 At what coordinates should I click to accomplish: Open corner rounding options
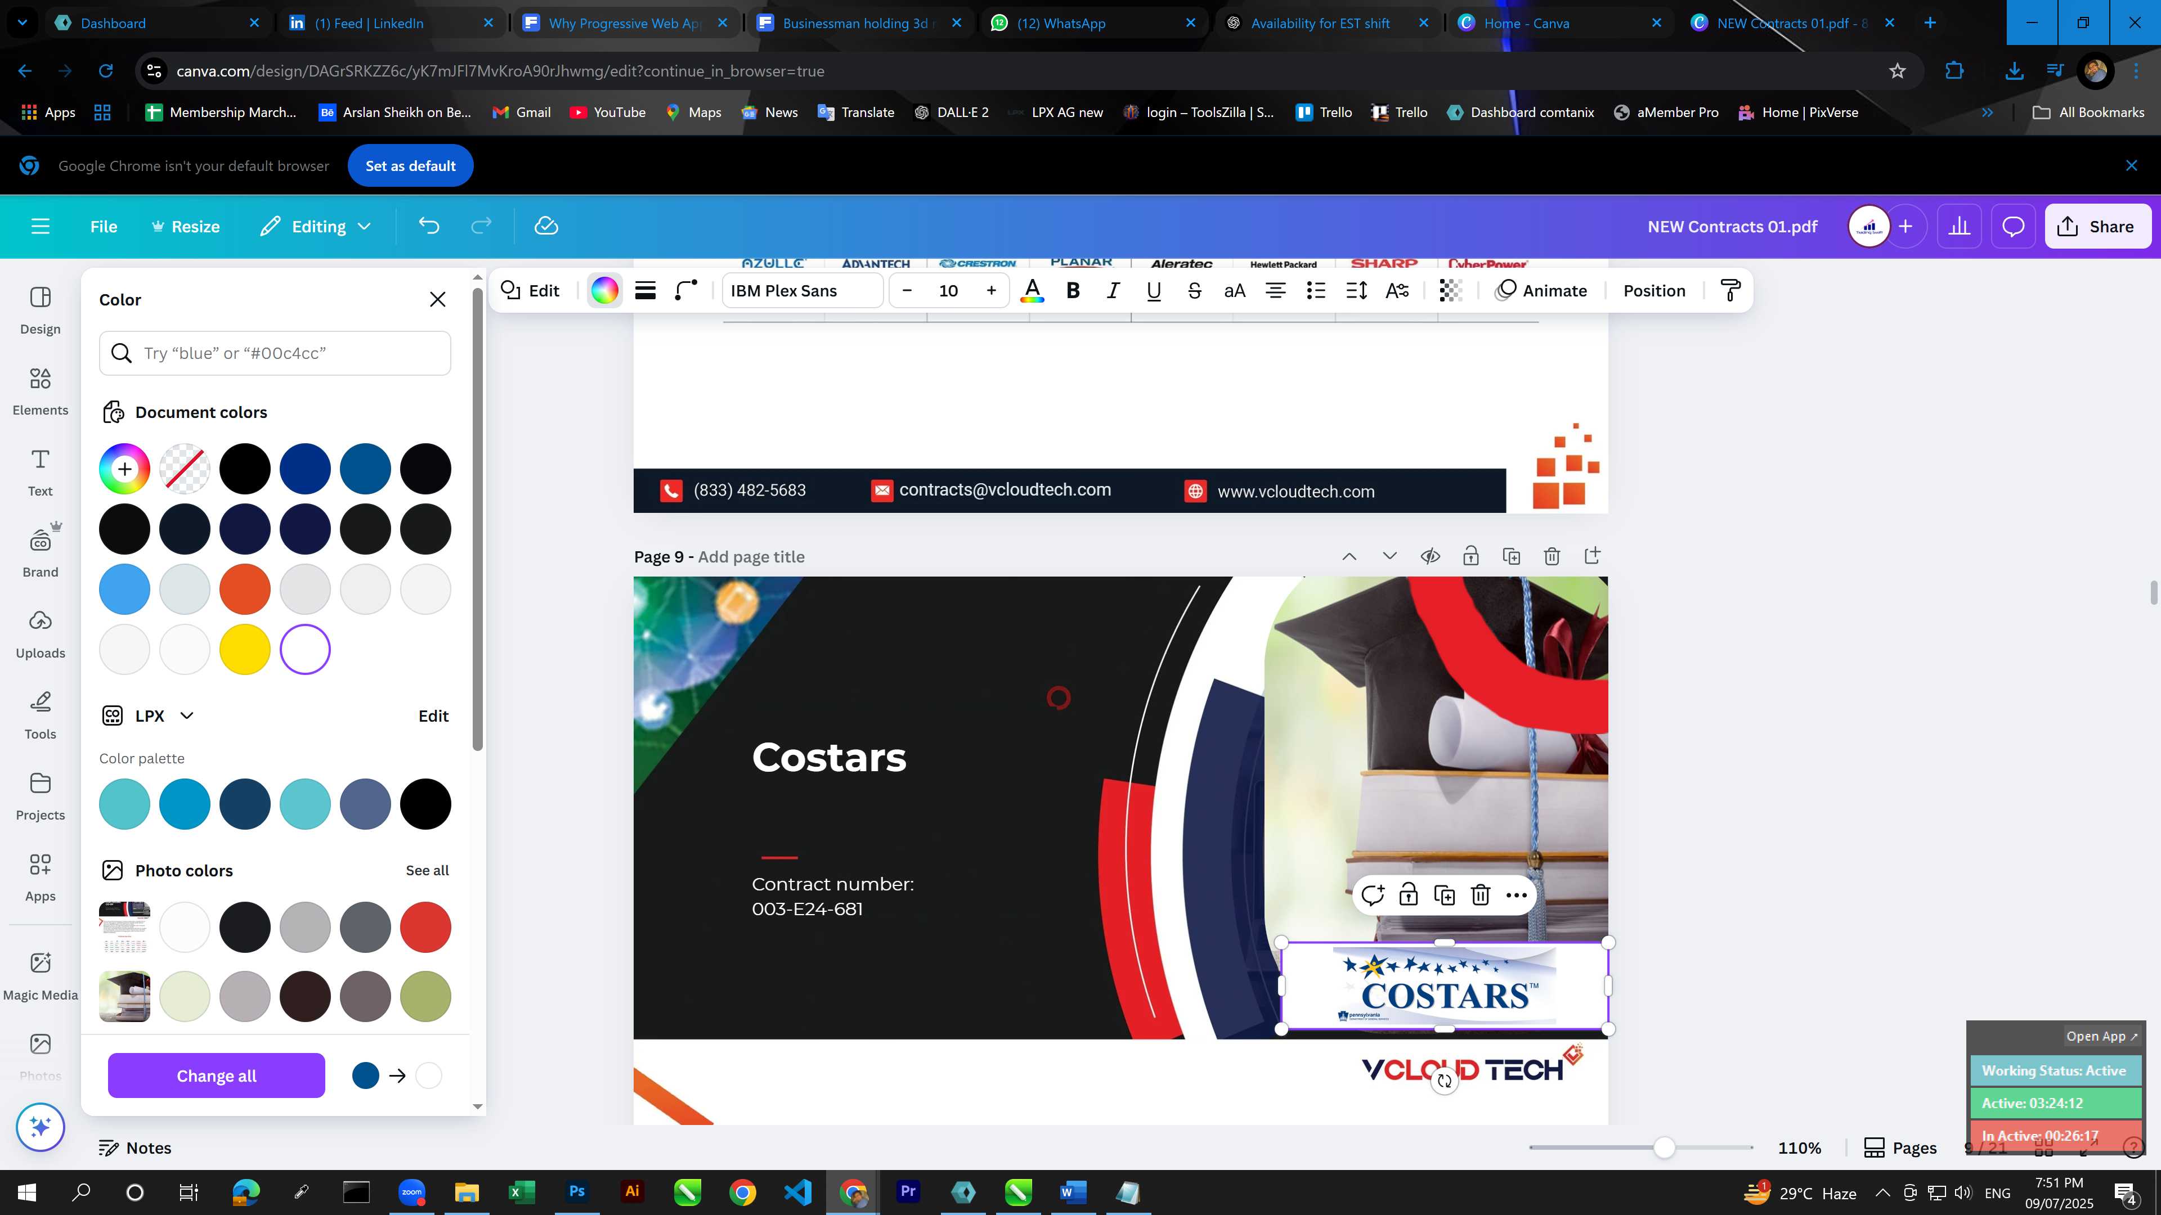(x=686, y=291)
